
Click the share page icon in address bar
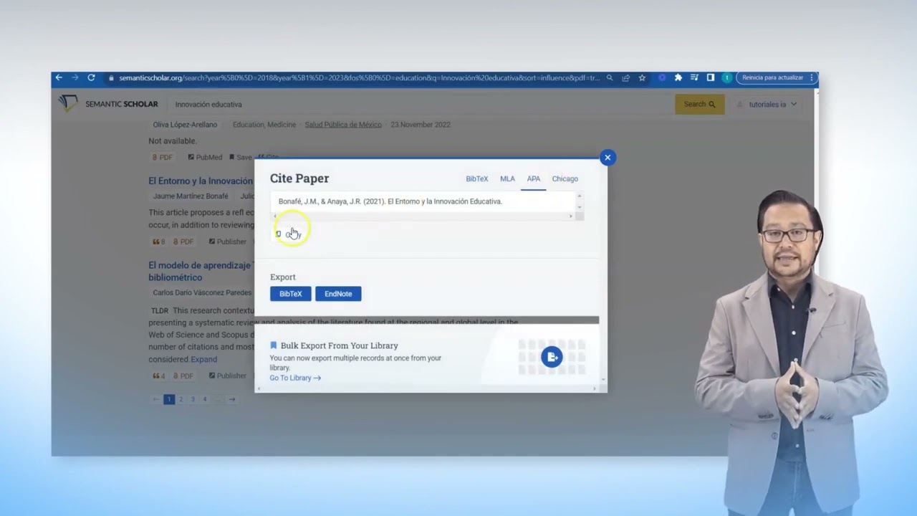click(625, 77)
